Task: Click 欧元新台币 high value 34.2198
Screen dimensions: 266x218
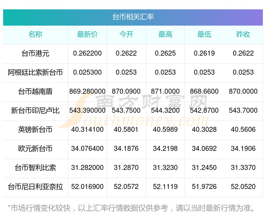Action: click(165, 149)
